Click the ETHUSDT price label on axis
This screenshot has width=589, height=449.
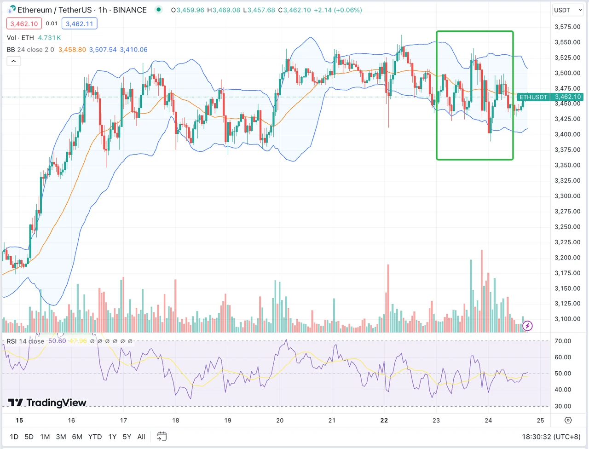(x=533, y=97)
